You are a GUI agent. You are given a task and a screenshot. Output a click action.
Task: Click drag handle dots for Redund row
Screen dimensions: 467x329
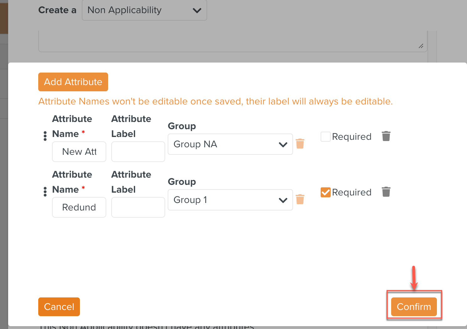click(x=45, y=192)
